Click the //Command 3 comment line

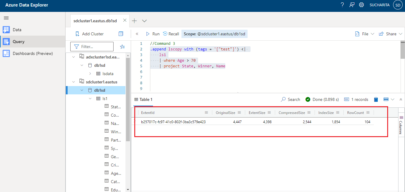coord(162,43)
